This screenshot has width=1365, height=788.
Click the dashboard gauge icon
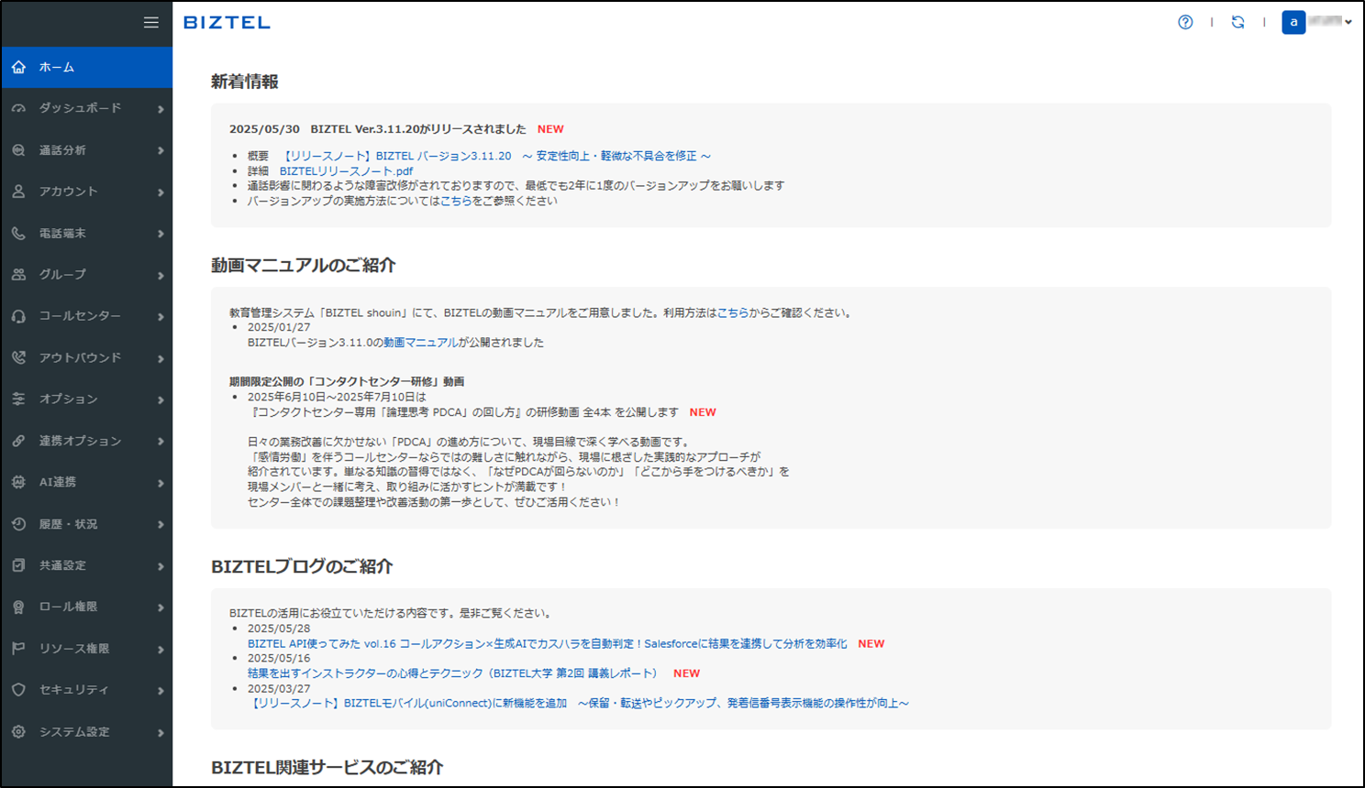click(18, 108)
